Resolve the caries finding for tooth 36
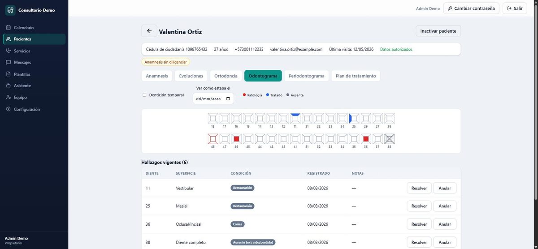This screenshot has height=249, width=538. point(419,224)
